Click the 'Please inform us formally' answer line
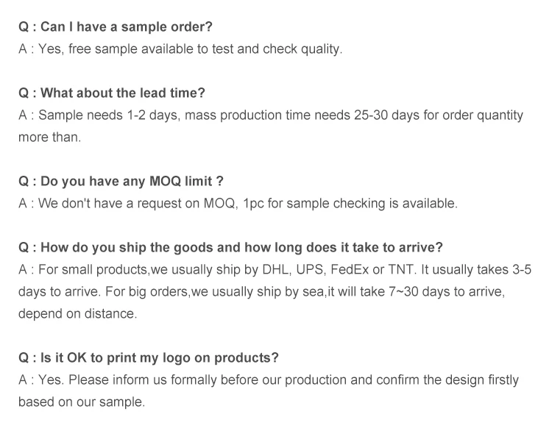Viewport: 552px width, 442px height. [x=269, y=380]
